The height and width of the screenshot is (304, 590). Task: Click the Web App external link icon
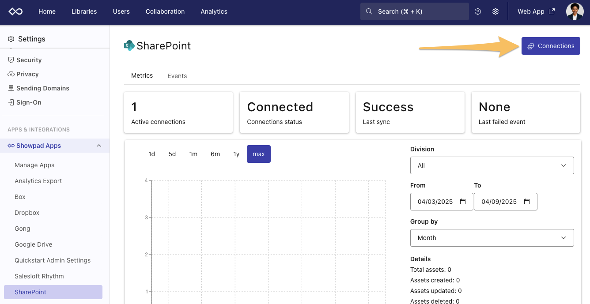pyautogui.click(x=552, y=11)
